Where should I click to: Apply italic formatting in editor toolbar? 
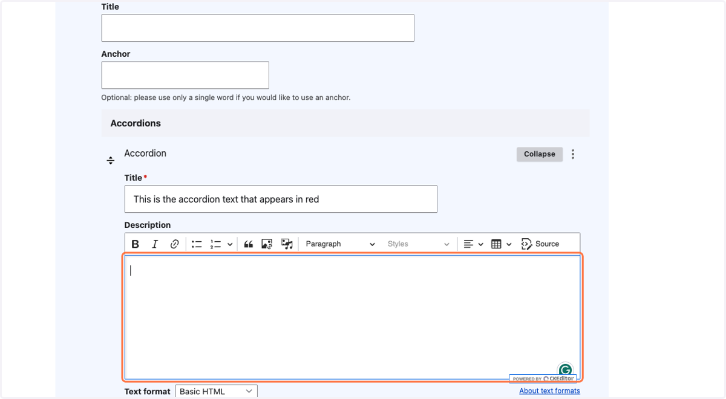(155, 244)
